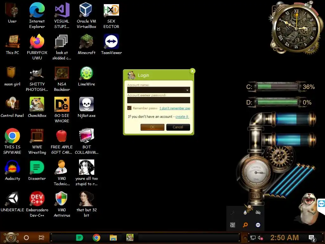Click the network tray icon
This screenshot has width=325, height=244.
pos(253,238)
